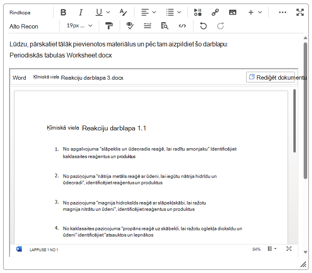This screenshot has height=273, width=312.
Task: Click Reakciju darbлapa 3.docx file name
Action: pos(92,78)
